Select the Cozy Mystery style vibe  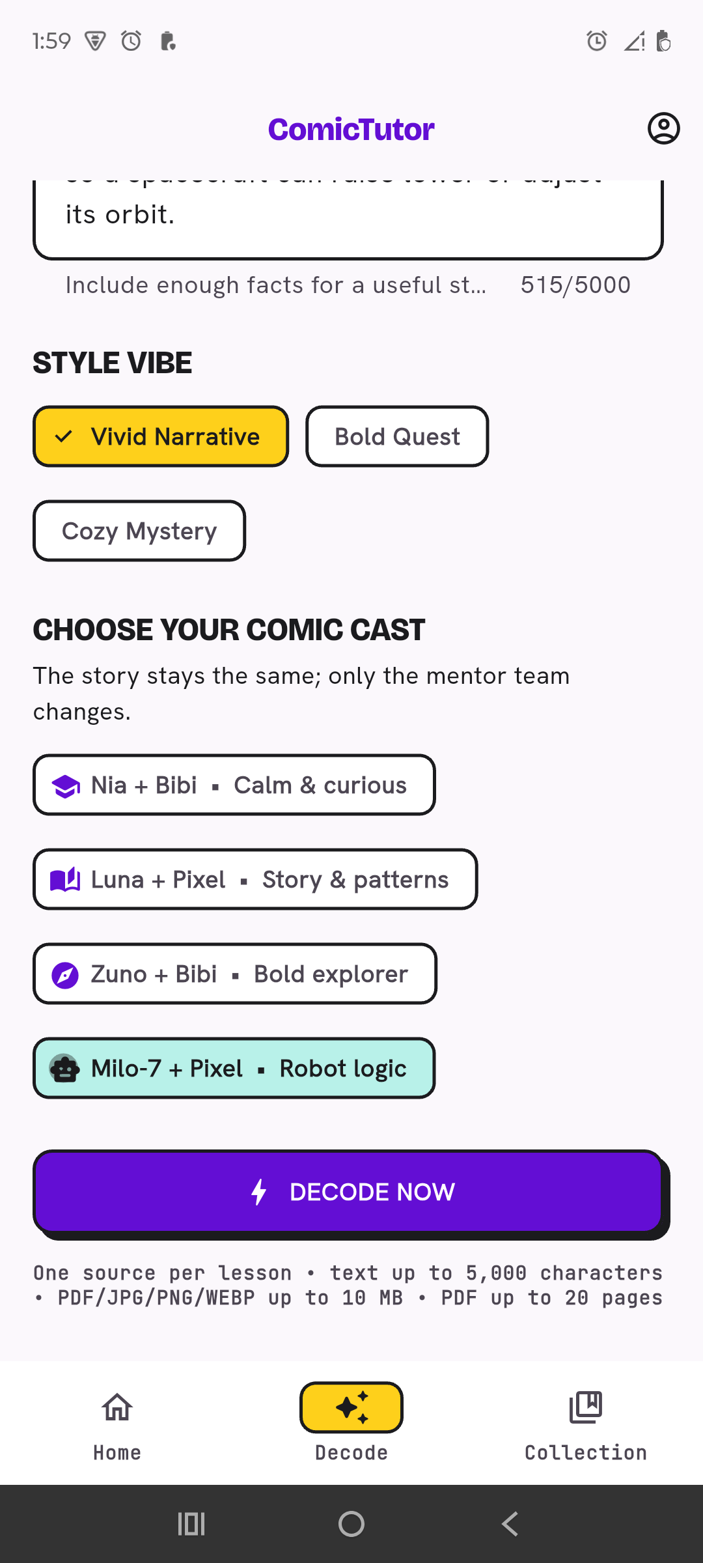[139, 531]
